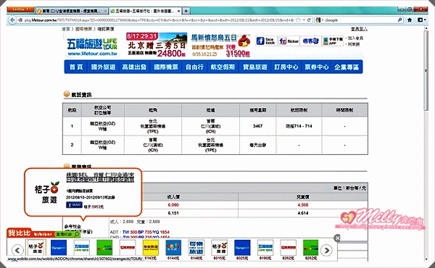Click the Facebook share button in popup

[x=74, y=205]
